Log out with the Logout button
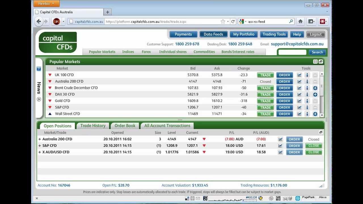Screen dimensions: 363x204 pyautogui.click(x=316, y=34)
